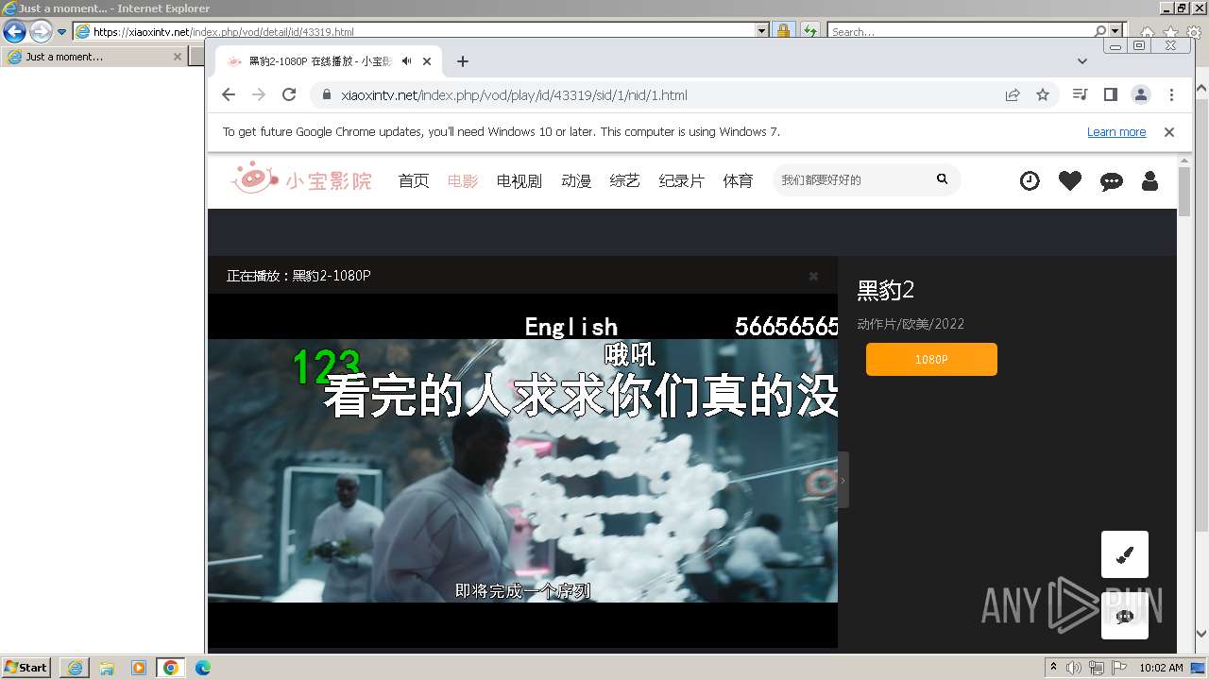Open IE search provider dropdown arrow
This screenshot has width=1209, height=680.
pyautogui.click(x=1115, y=31)
